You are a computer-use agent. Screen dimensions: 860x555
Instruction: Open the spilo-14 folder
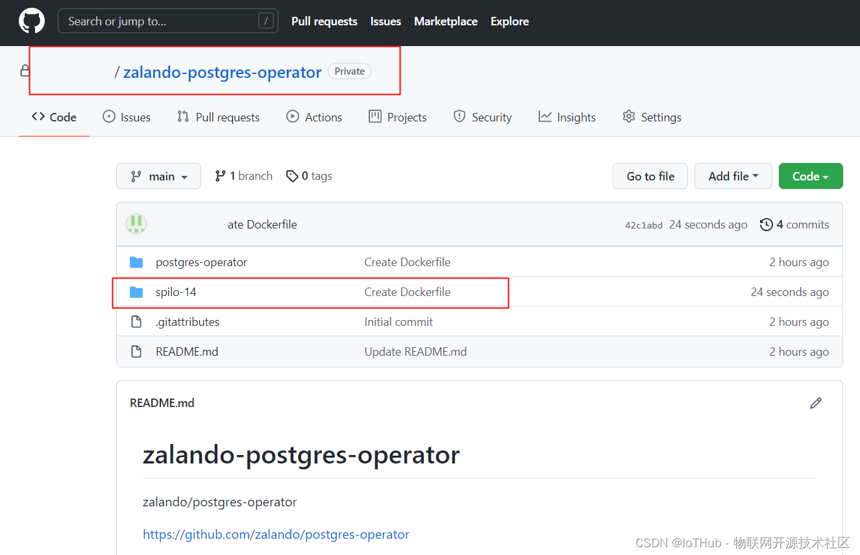[x=176, y=292]
